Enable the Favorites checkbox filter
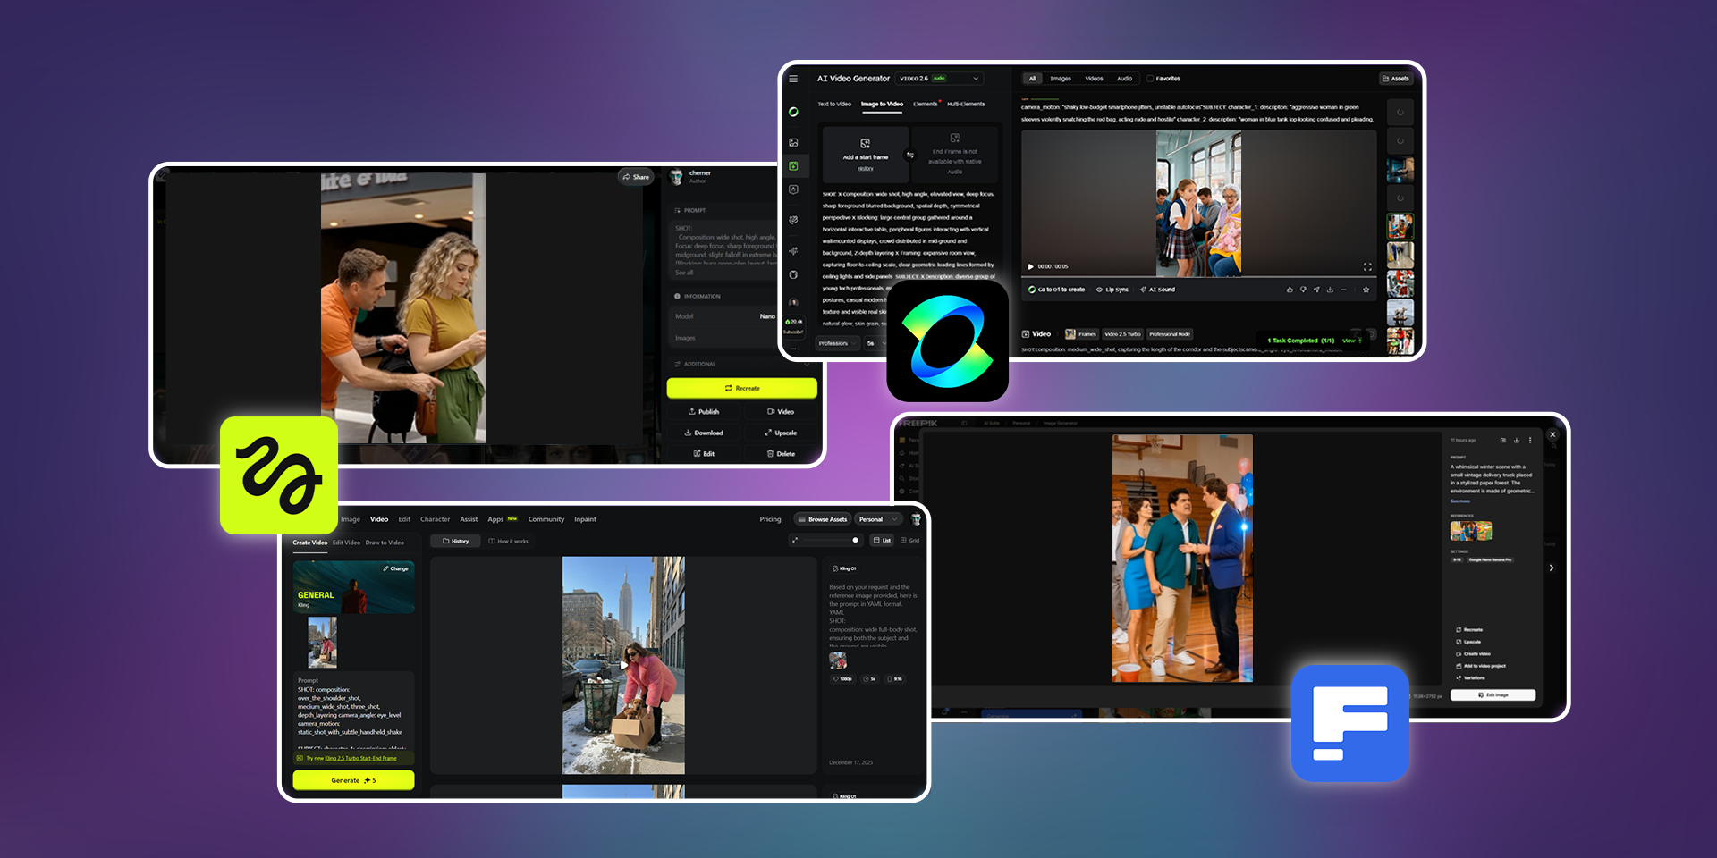 coord(1150,79)
